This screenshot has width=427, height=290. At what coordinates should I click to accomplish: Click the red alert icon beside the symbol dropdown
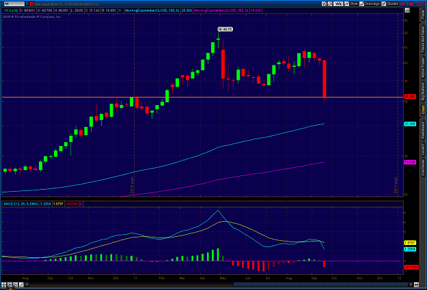[x=31, y=4]
